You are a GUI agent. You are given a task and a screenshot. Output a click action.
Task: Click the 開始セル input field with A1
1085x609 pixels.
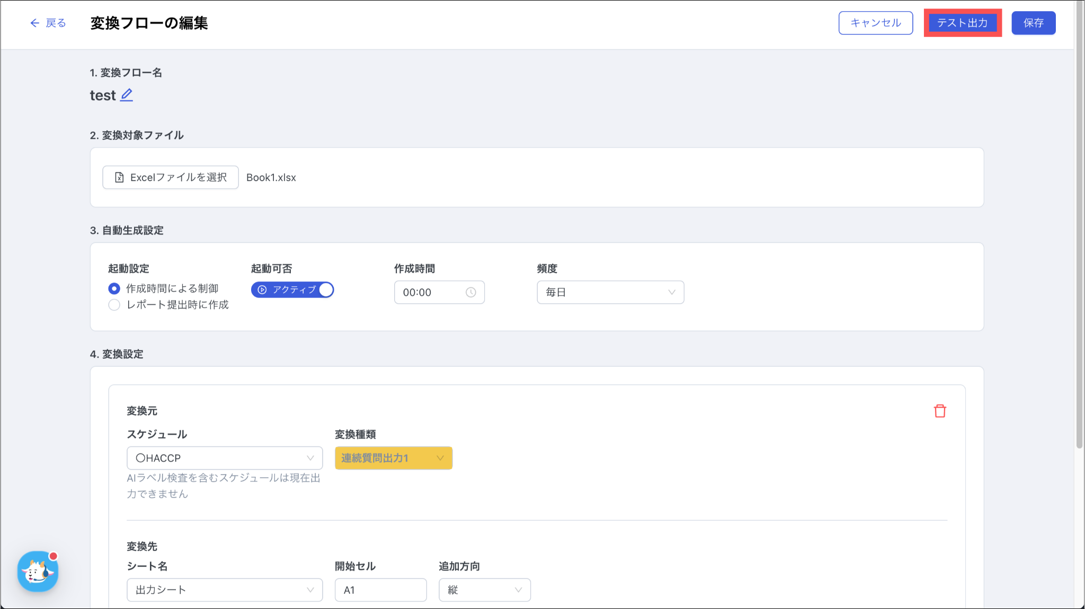tap(380, 590)
